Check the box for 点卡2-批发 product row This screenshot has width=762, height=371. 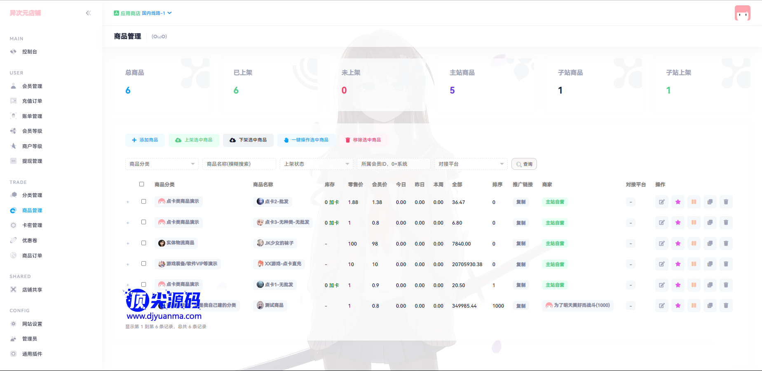coord(144,202)
